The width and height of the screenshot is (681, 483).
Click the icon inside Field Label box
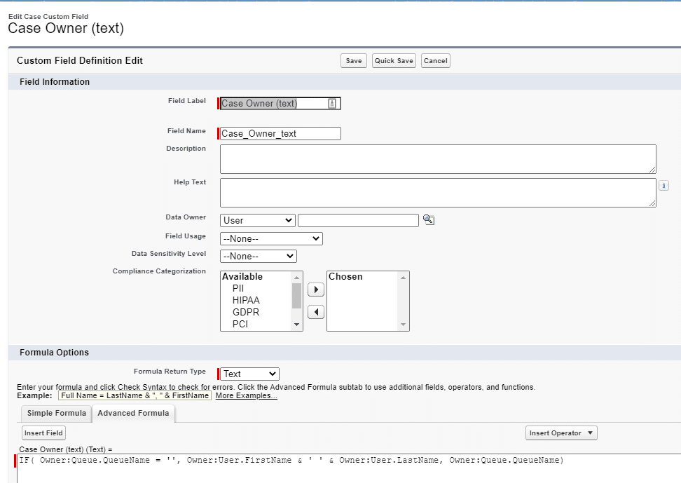click(332, 104)
